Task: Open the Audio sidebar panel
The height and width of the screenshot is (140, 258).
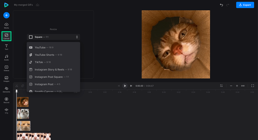Action: coord(6,58)
